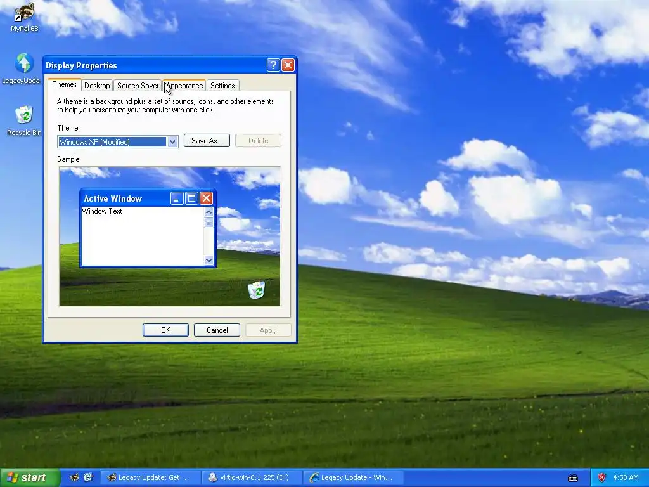Click the Display Properties help question-mark button
This screenshot has width=649, height=487.
tap(273, 65)
